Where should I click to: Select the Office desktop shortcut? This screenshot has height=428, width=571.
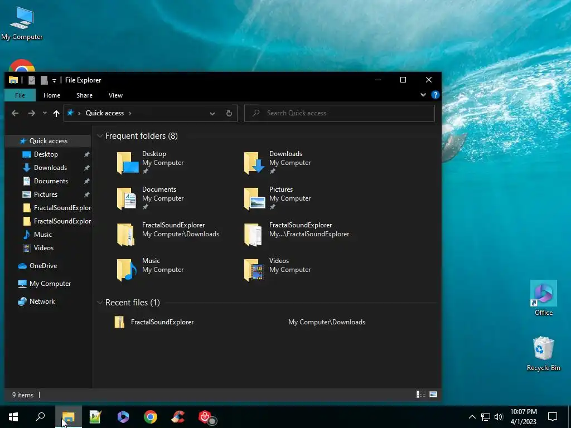(x=544, y=298)
